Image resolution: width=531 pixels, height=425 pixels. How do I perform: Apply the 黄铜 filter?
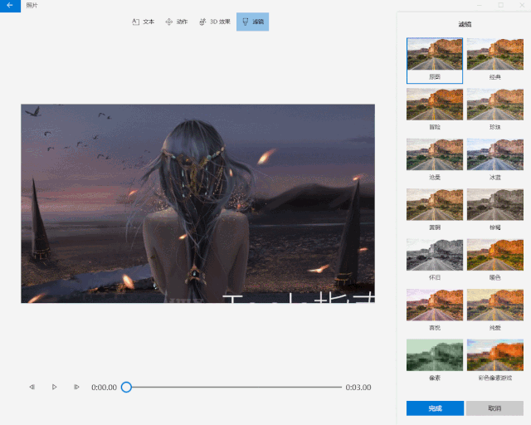click(435, 210)
